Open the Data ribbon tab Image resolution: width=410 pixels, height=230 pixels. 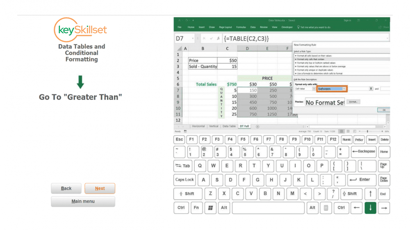tap(253, 27)
